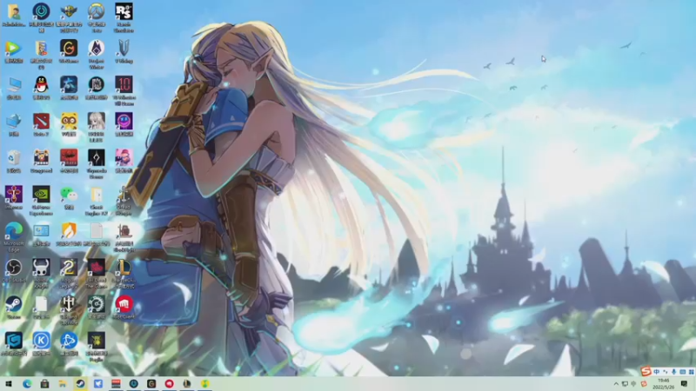696x391 pixels.
Task: Open the purple icon with red cross
Action: point(14,194)
